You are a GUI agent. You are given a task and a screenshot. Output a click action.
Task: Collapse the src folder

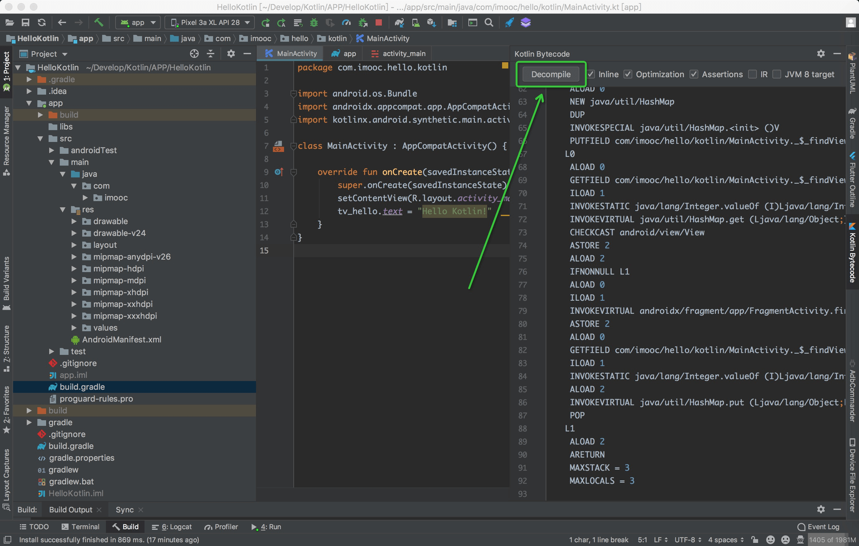pyautogui.click(x=40, y=139)
